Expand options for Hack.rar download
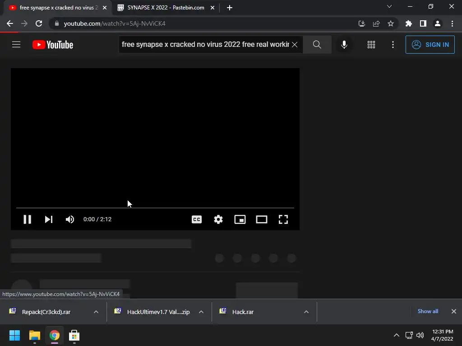Screen dimensions: 462x346 pyautogui.click(x=306, y=312)
